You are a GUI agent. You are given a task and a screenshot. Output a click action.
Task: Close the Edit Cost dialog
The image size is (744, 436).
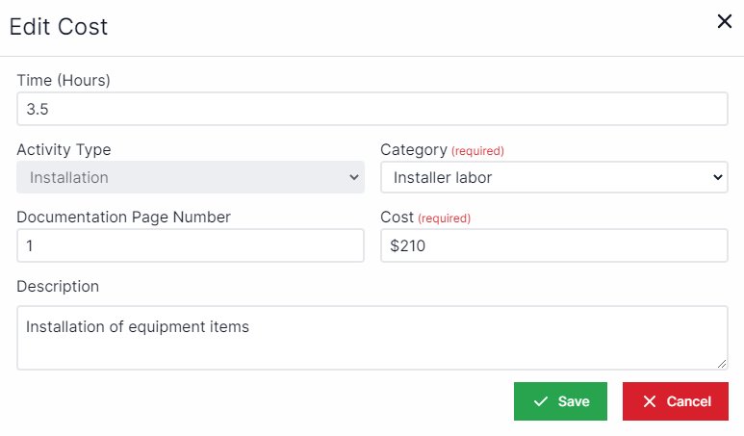(724, 21)
